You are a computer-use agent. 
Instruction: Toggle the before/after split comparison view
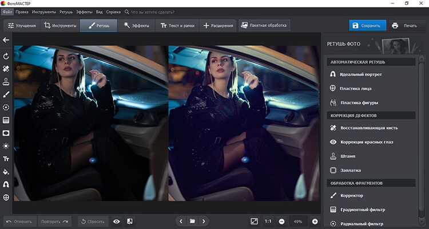130,221
